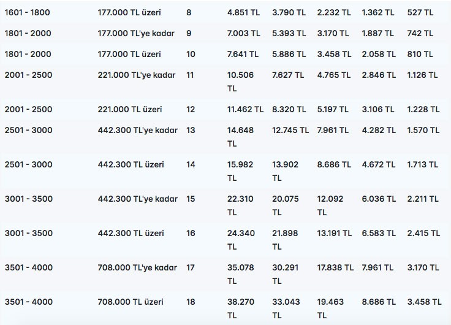Image resolution: width=451 pixels, height=325 pixels.
Task: Click the 5.886 TL cell
Action: pyautogui.click(x=289, y=54)
